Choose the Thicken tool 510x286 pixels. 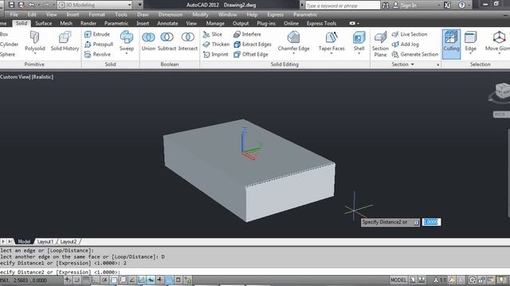pos(216,44)
